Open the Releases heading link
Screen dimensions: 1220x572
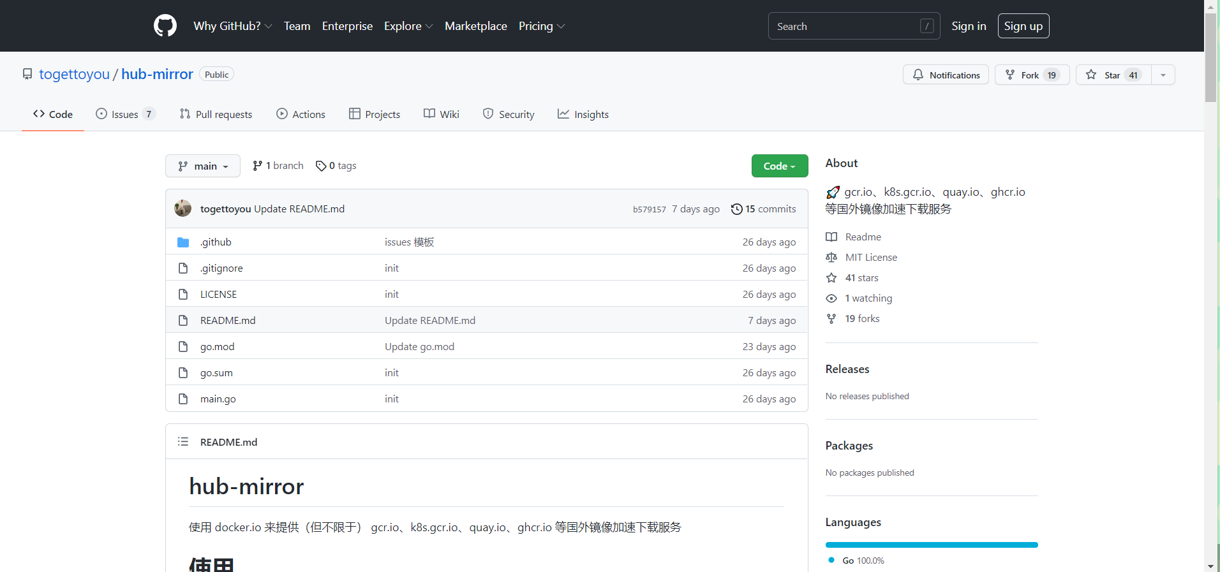[x=847, y=369]
